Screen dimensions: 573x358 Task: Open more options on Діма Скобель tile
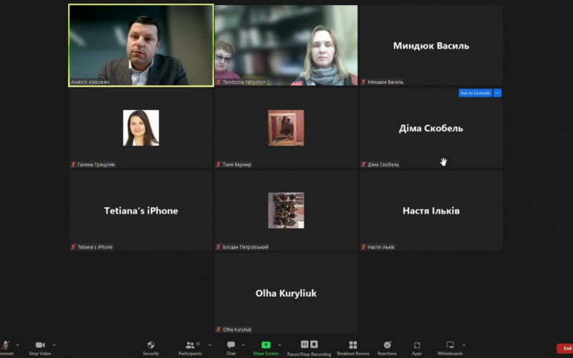[497, 93]
